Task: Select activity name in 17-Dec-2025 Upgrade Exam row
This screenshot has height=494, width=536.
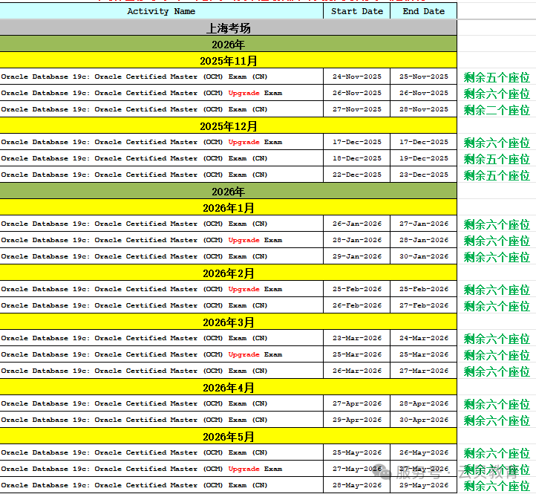Action: pos(142,142)
